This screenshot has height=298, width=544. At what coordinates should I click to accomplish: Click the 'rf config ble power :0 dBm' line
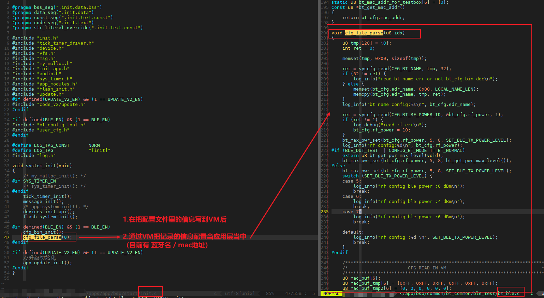pos(409,186)
